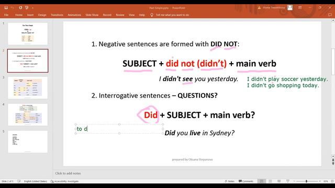Open slide 4 thumbnail
The width and height of the screenshot is (335, 188).
point(28,115)
